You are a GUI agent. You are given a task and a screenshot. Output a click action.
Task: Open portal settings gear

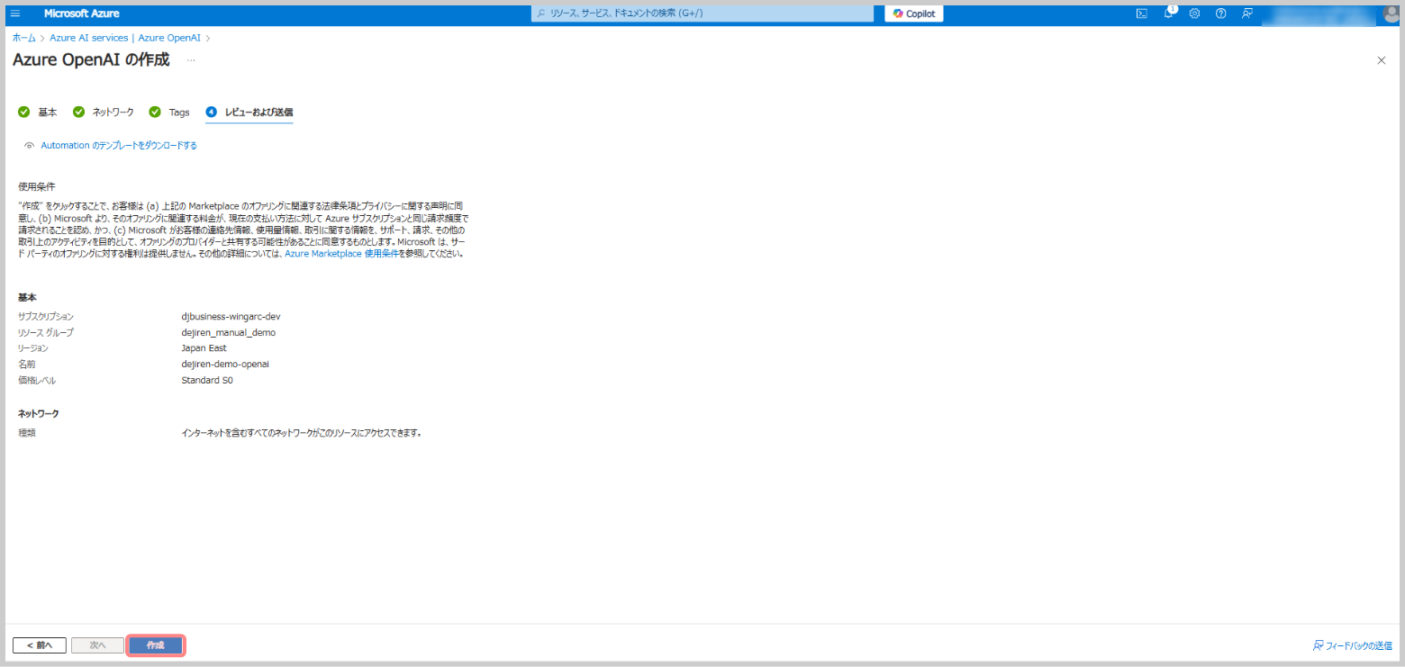click(1195, 14)
